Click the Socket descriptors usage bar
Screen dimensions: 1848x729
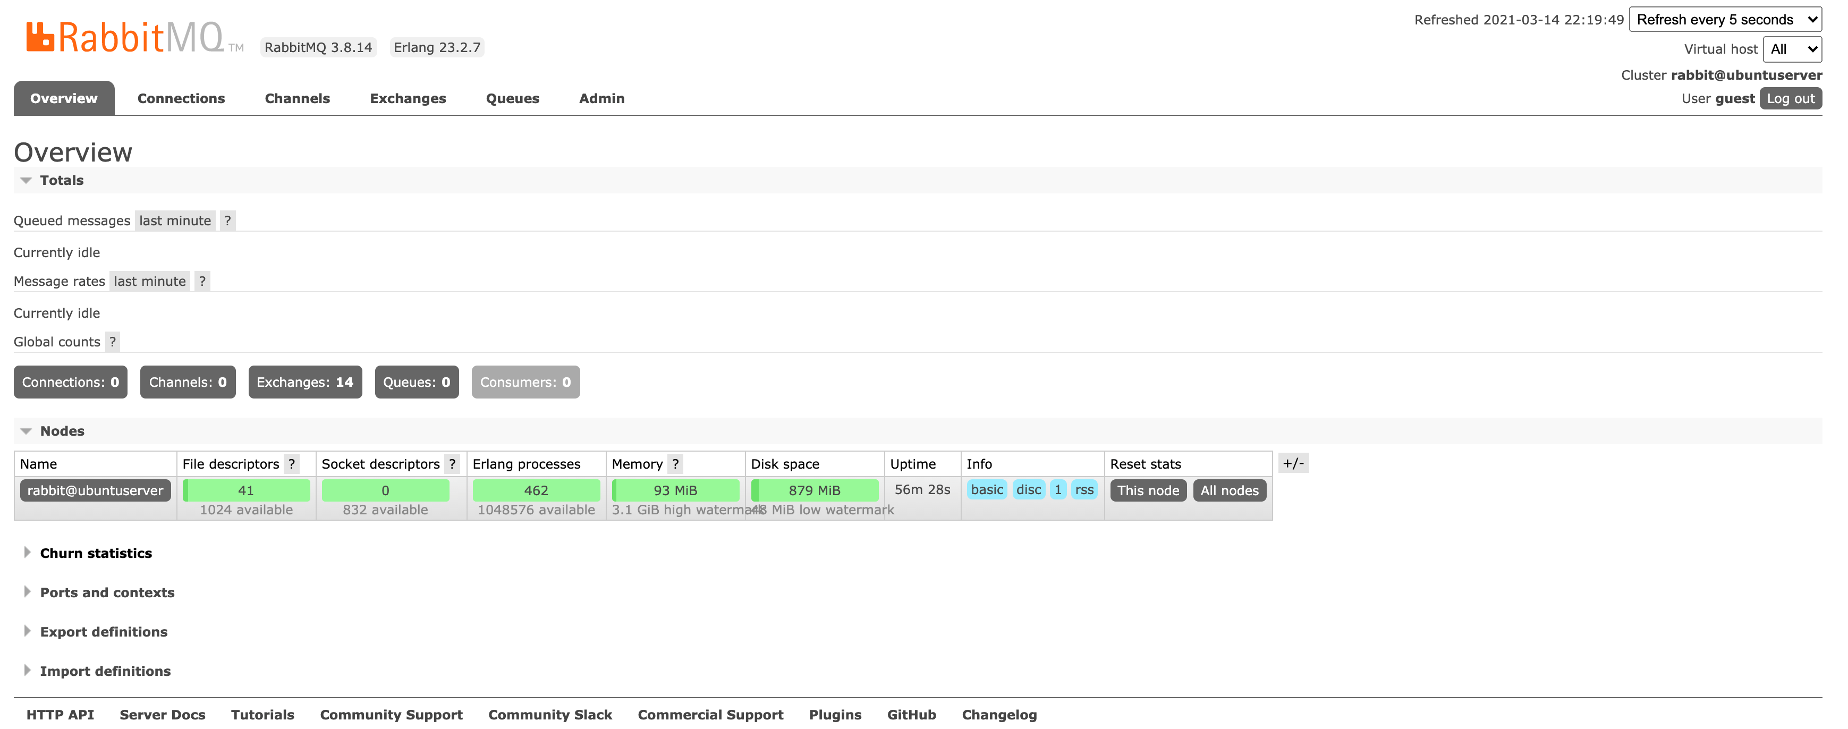click(x=385, y=491)
